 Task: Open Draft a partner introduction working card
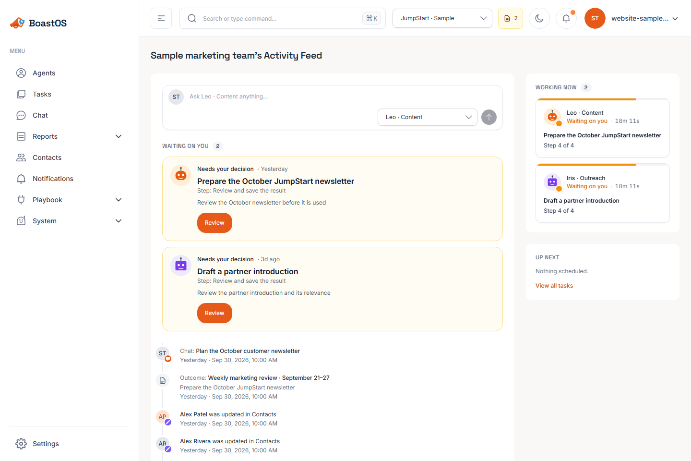[603, 194]
